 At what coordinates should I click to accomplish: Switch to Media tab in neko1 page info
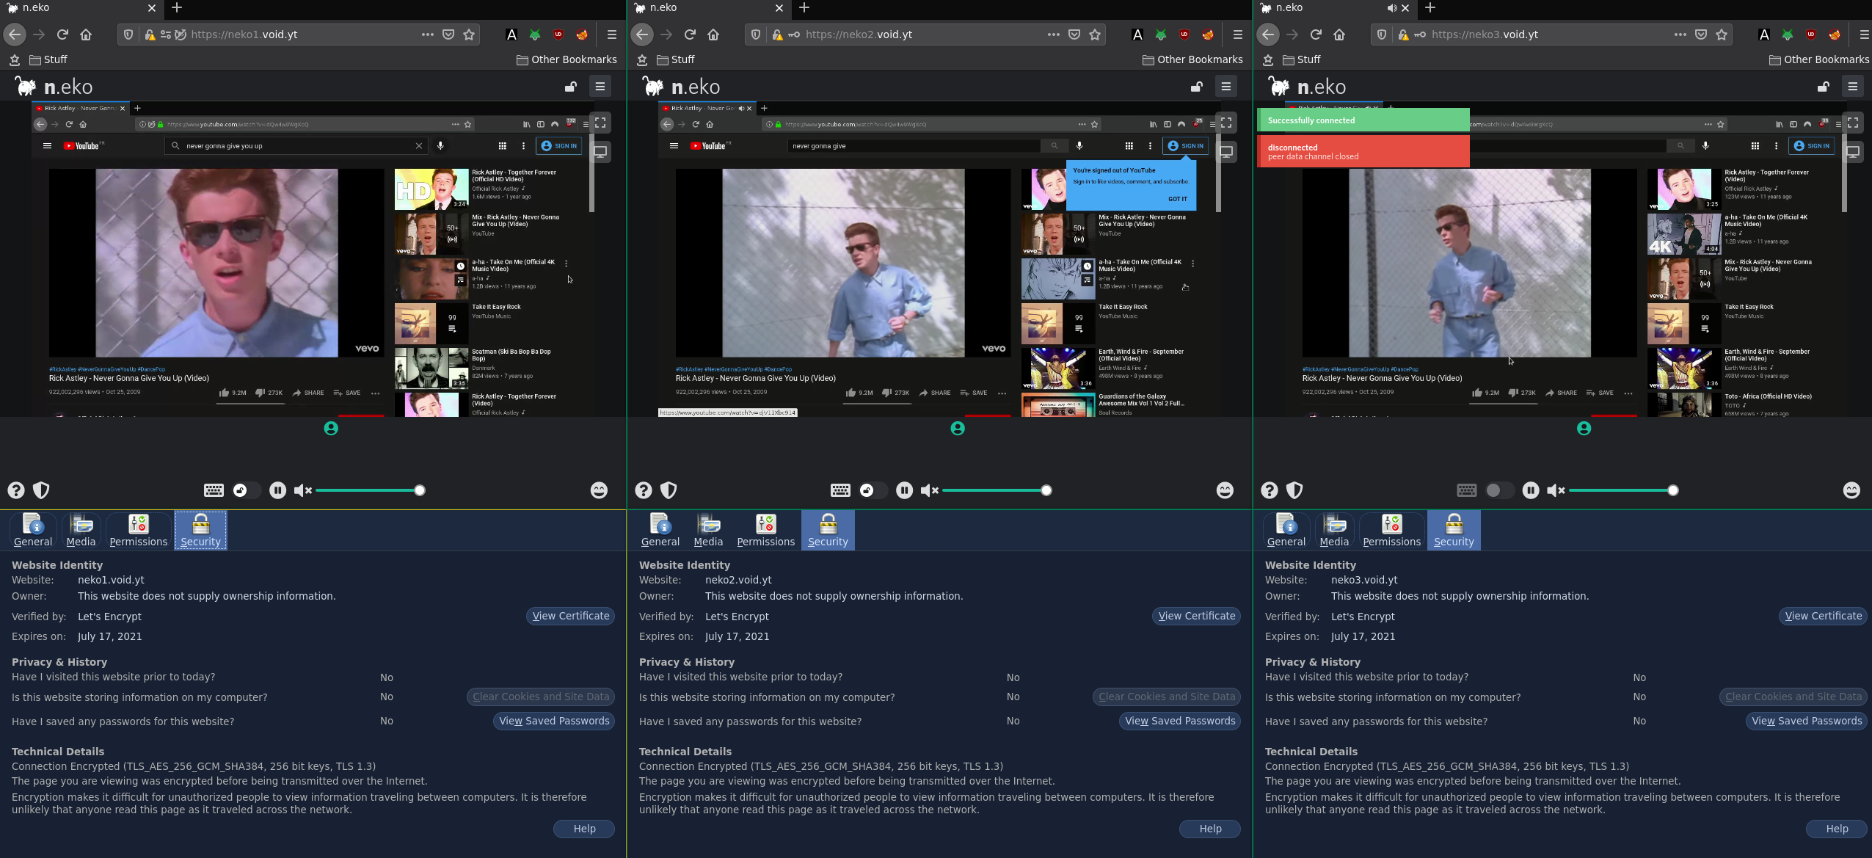tap(81, 530)
